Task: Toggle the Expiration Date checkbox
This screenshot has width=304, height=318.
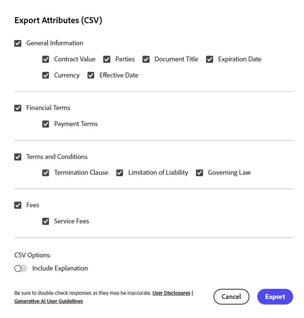Action: click(x=210, y=59)
